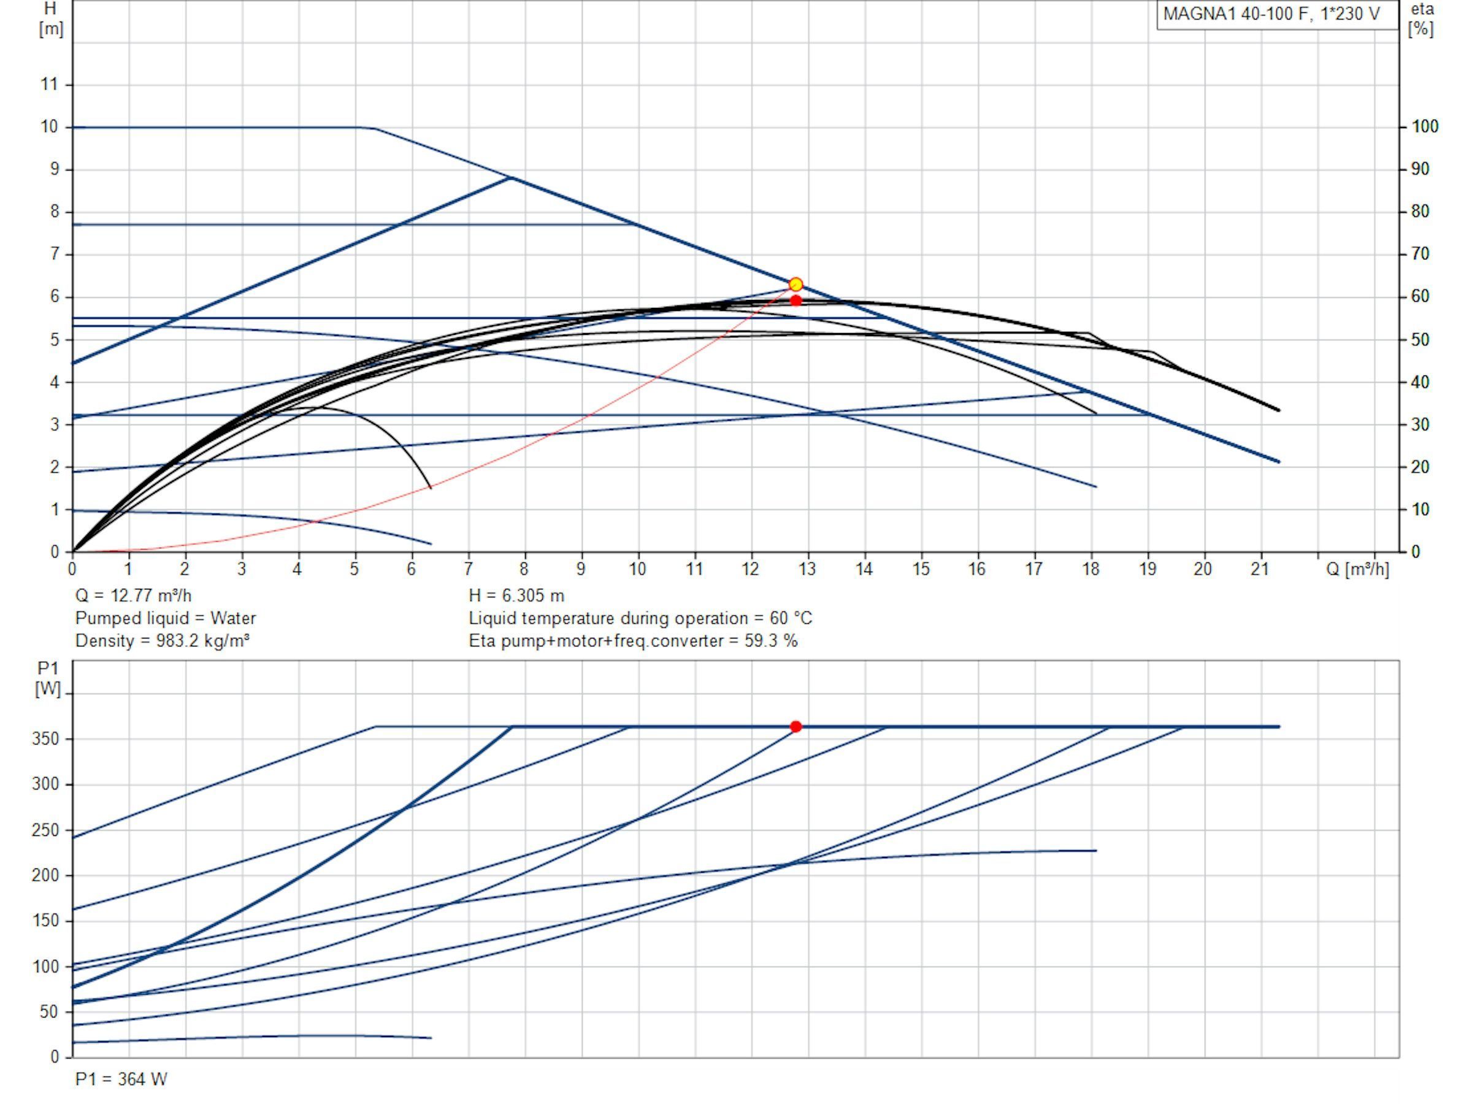Screen dimensions: 1472x1104
Task: Click the red dot on P1 power curve
Action: click(795, 727)
